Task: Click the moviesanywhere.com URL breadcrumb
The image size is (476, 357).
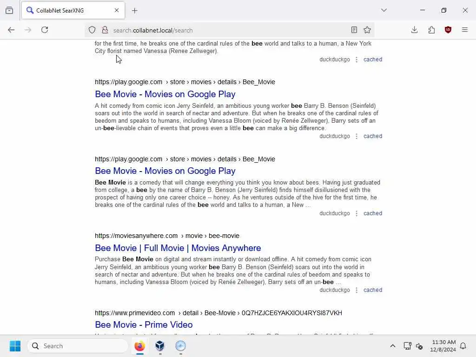Action: pyautogui.click(x=167, y=236)
